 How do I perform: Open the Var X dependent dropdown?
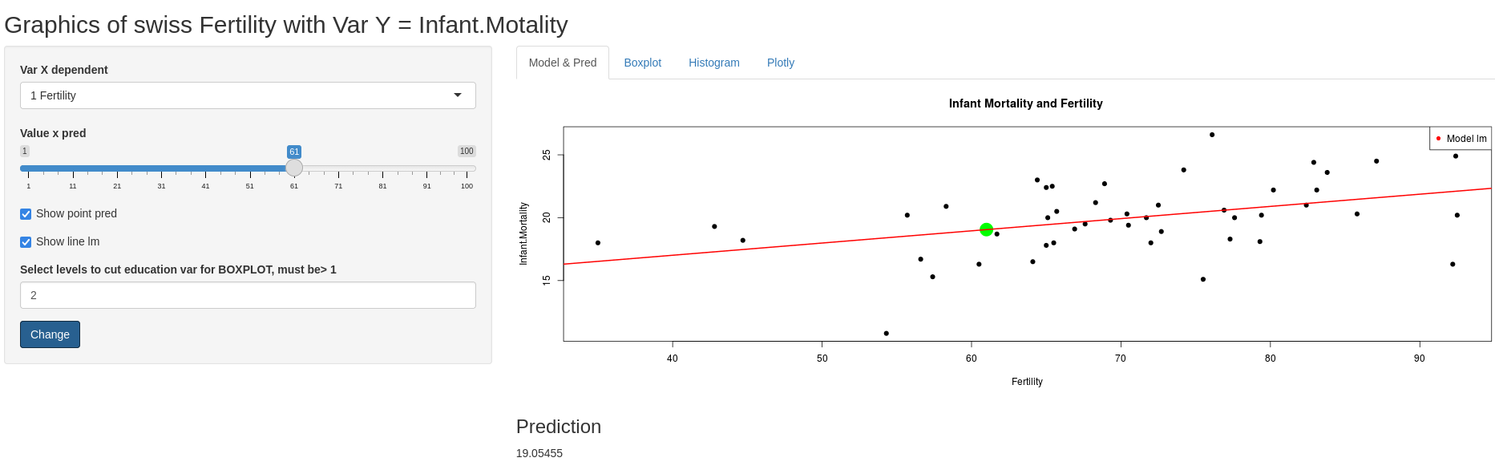(247, 95)
